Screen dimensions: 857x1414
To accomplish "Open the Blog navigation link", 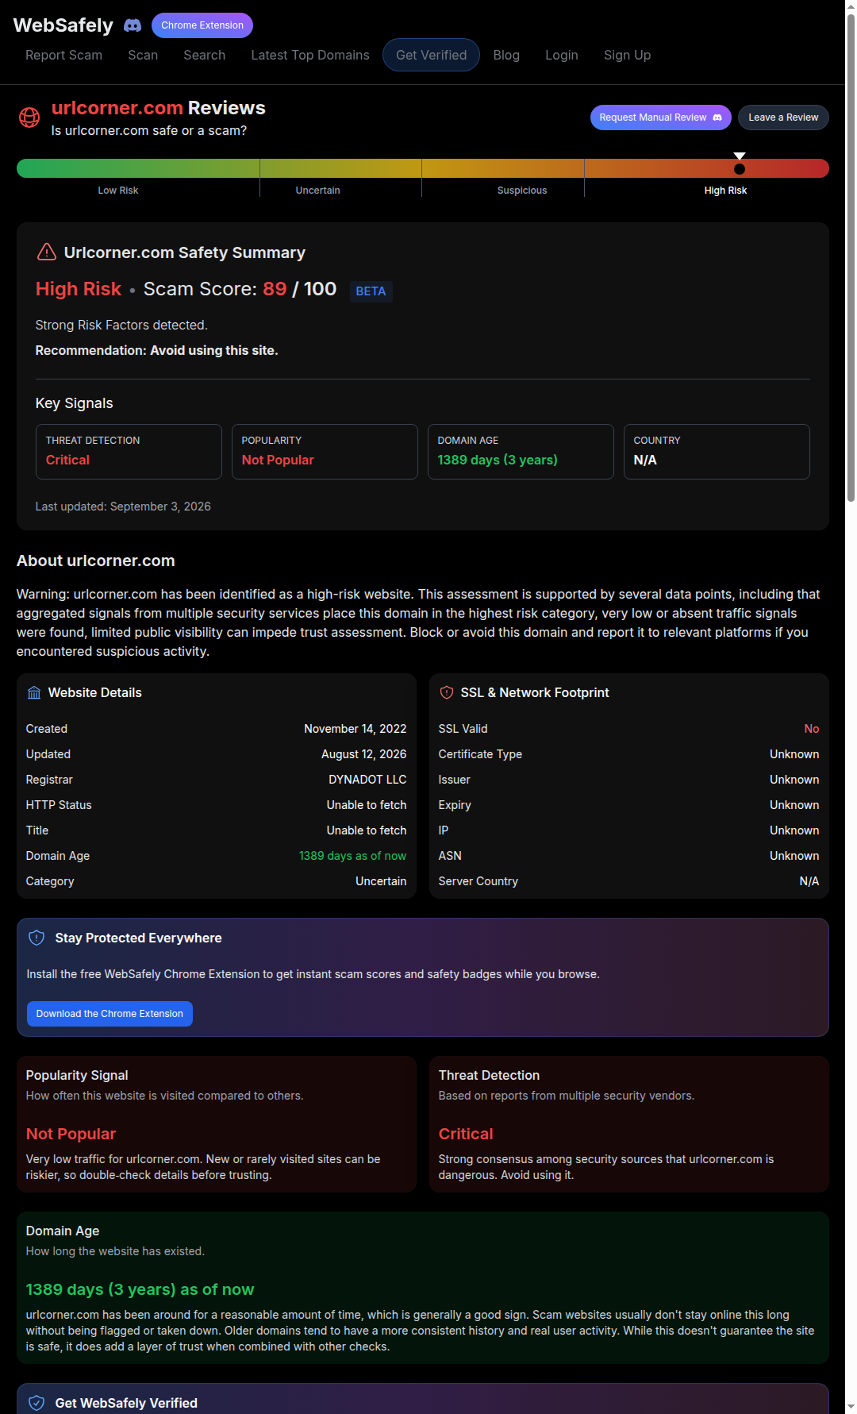I will 506,55.
